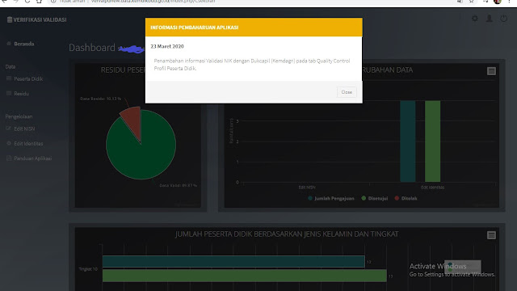Open the Edit Identitas sidebar item
Screen dimensions: 517x291
point(28,144)
